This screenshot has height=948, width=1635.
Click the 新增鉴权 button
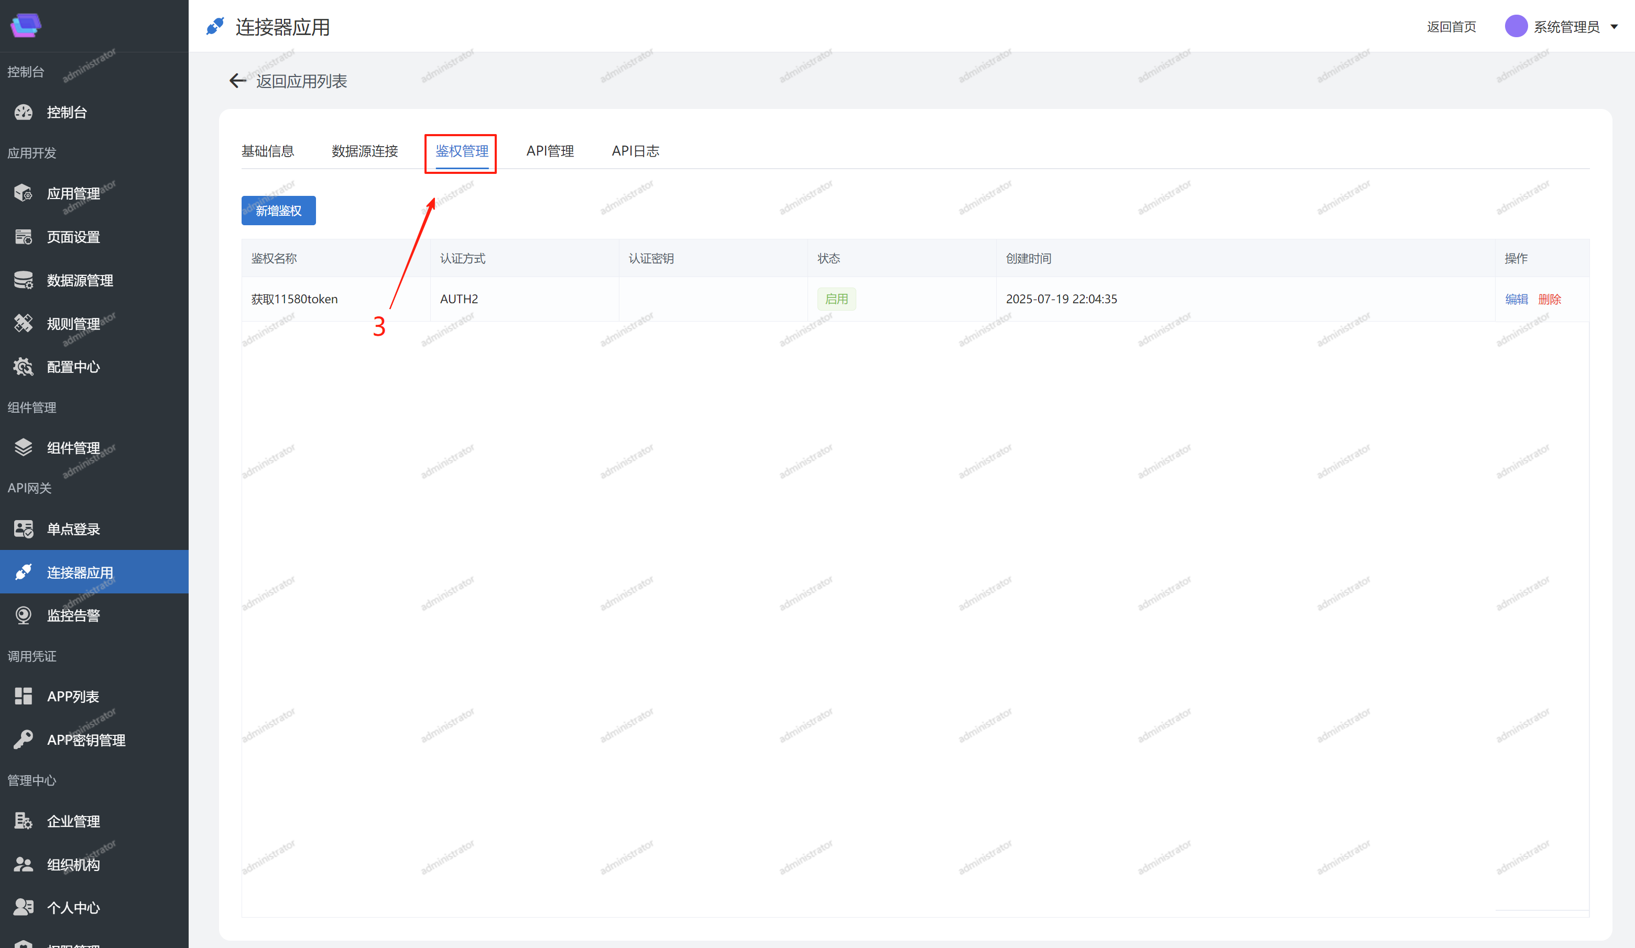[x=278, y=211]
